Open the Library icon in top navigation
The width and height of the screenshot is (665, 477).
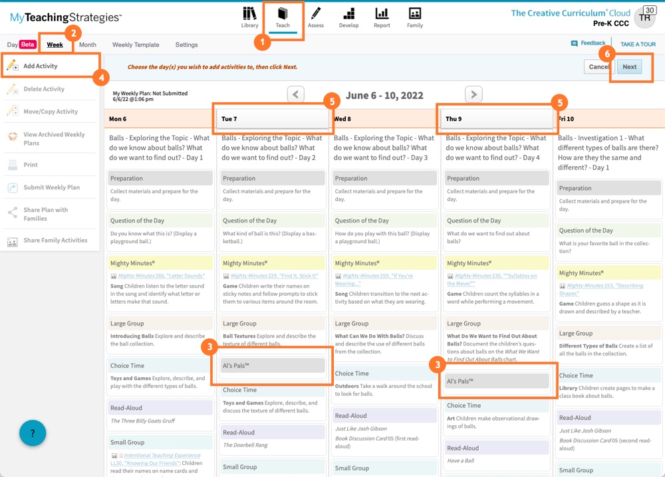click(x=249, y=14)
